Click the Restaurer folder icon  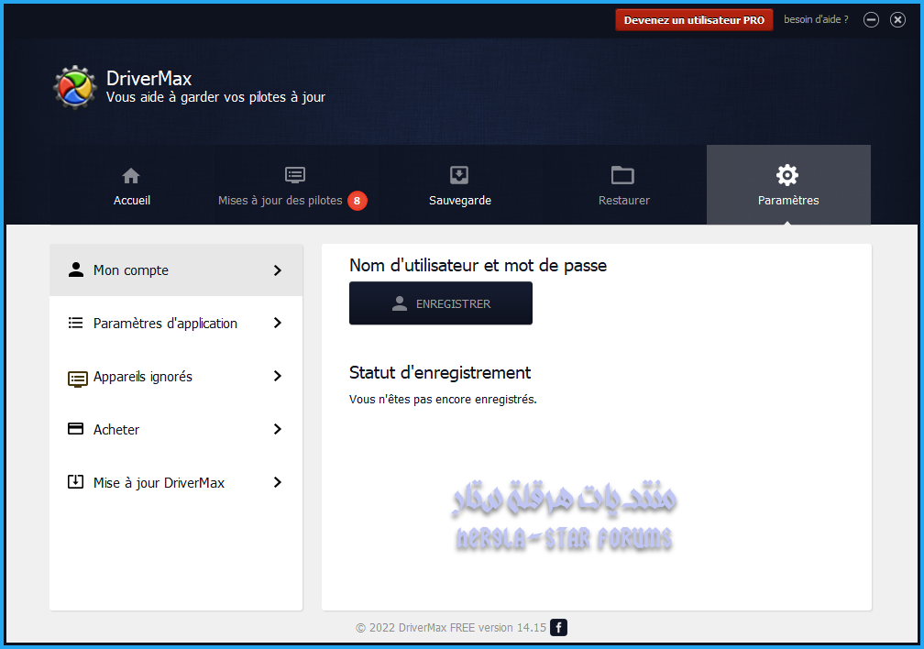click(622, 175)
